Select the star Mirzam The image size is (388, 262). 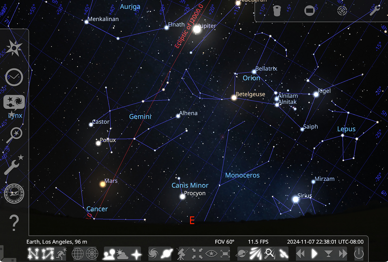[x=313, y=182]
